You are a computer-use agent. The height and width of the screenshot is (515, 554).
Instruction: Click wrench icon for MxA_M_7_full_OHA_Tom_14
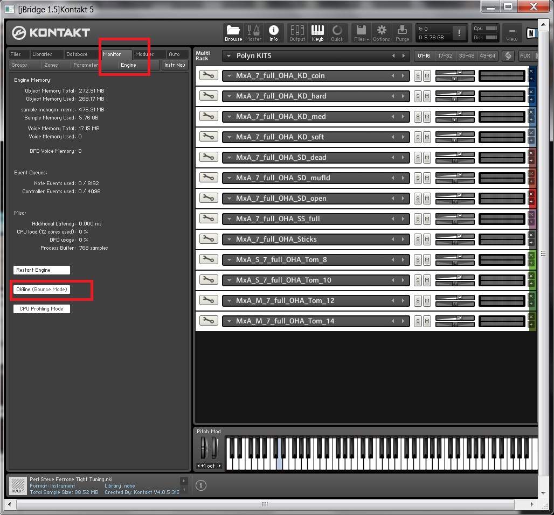207,321
